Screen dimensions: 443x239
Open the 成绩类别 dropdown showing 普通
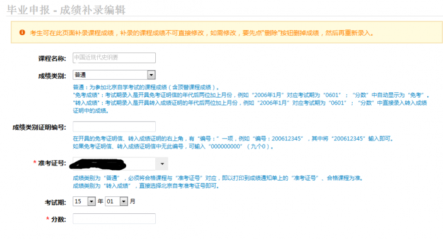[x=114, y=75]
